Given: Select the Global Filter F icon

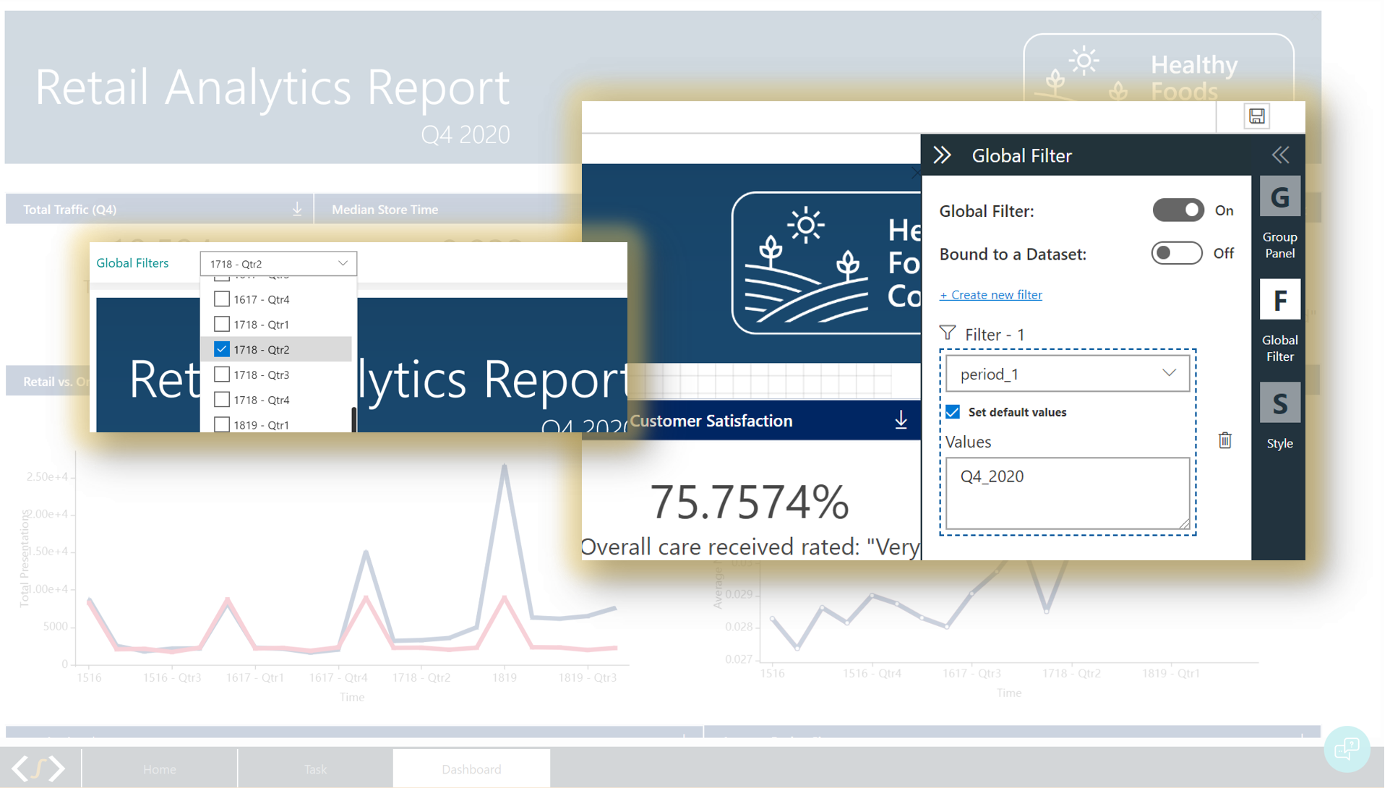Looking at the screenshot, I should 1279,300.
